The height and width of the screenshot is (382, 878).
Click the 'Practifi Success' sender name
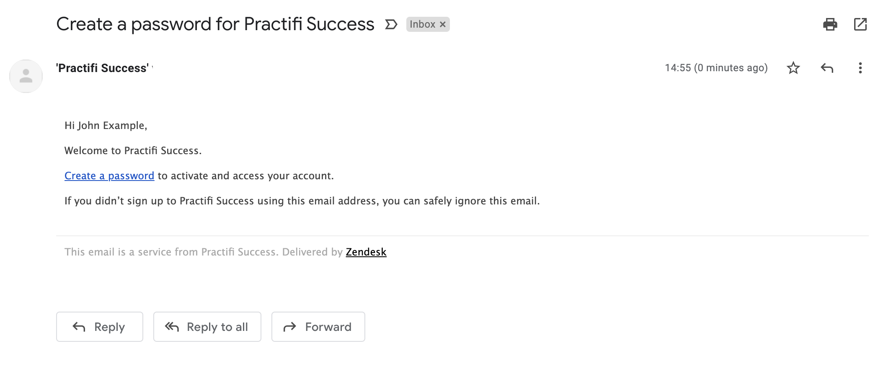102,68
